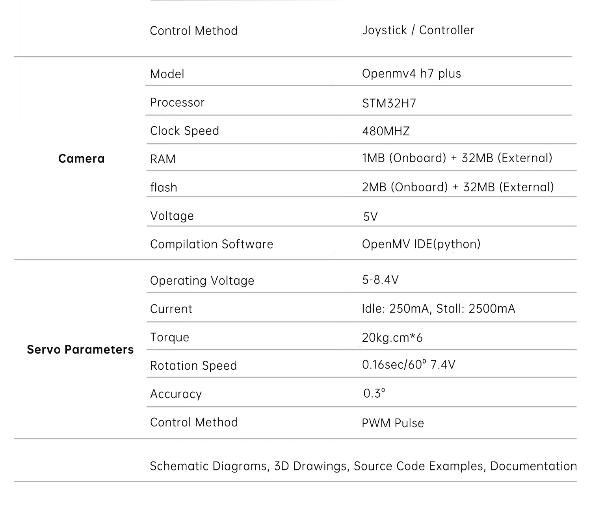Click the Camera section heading

[x=82, y=159]
